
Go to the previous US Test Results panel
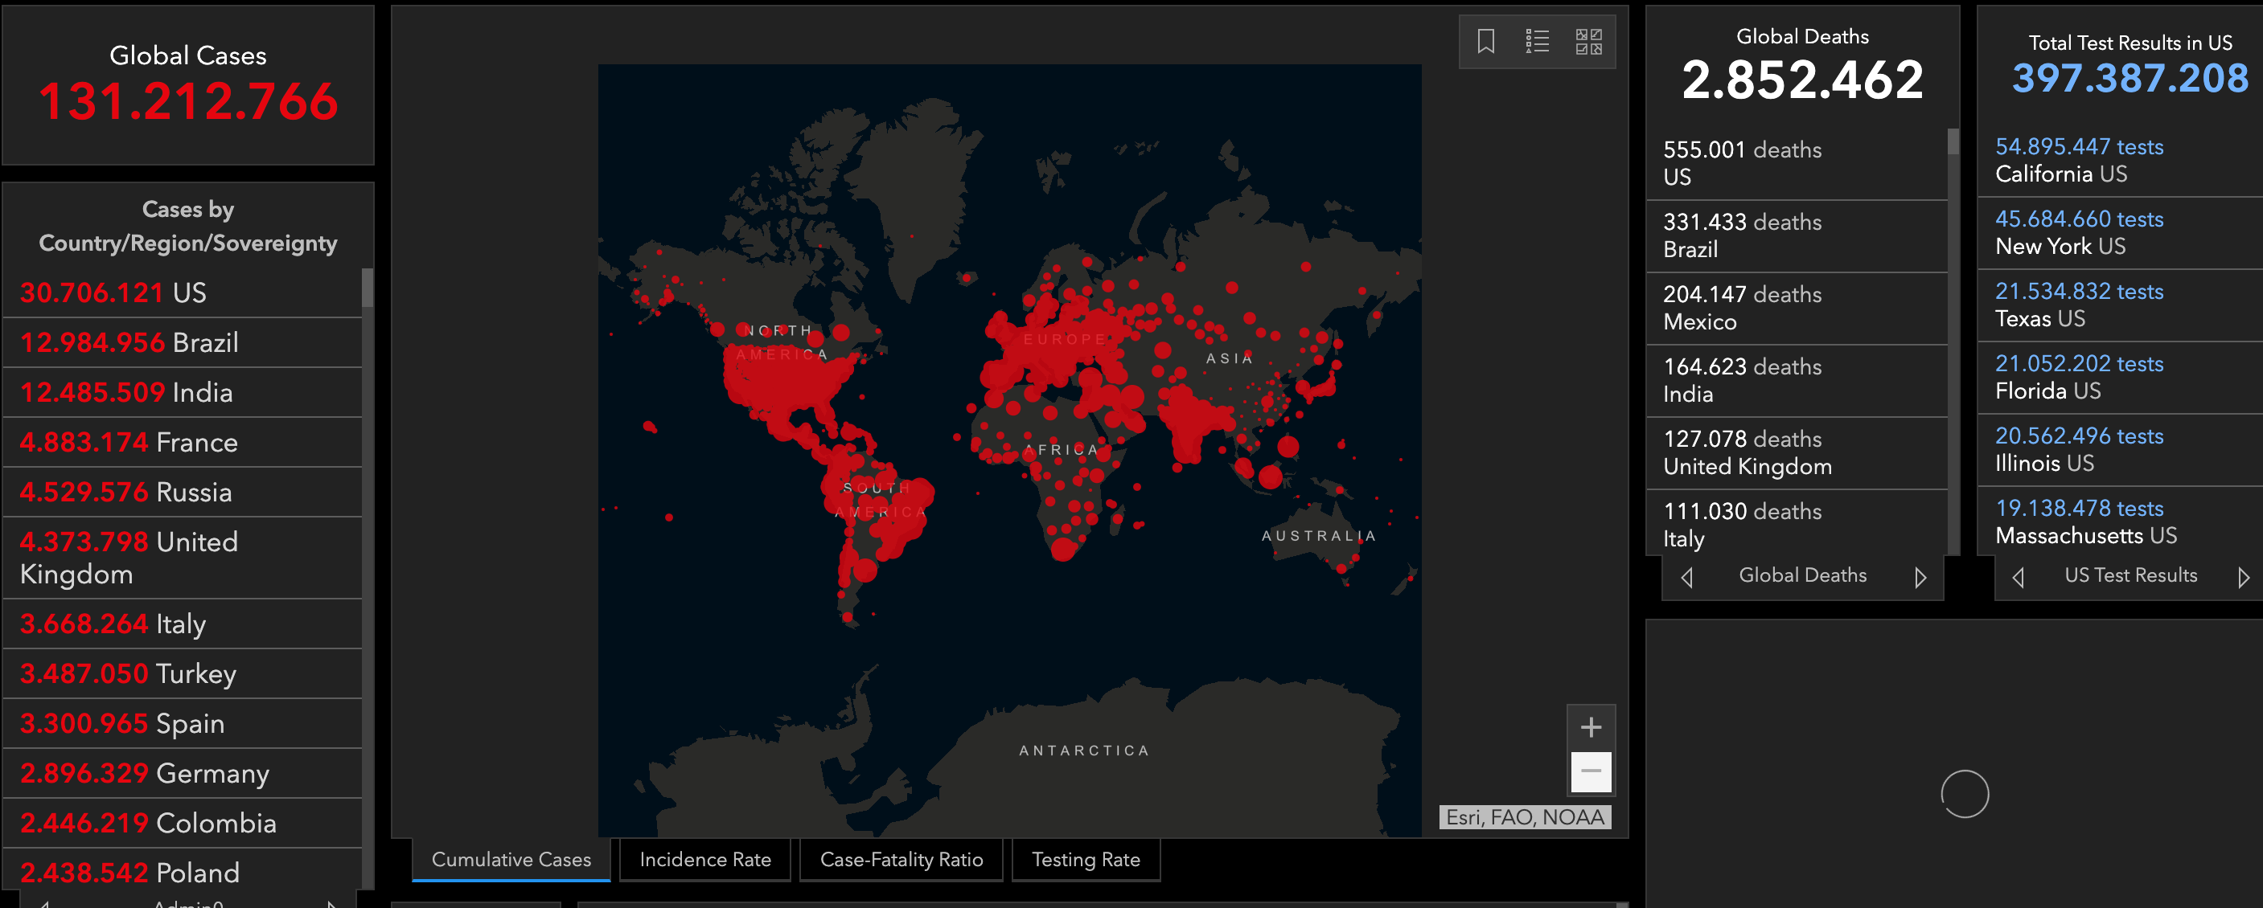point(2018,577)
